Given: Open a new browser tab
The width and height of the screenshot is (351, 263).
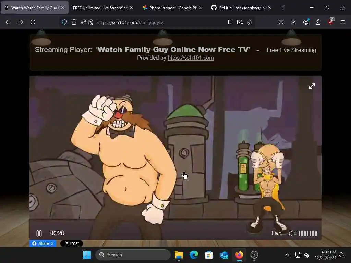Looking at the screenshot, I should tap(283, 8).
